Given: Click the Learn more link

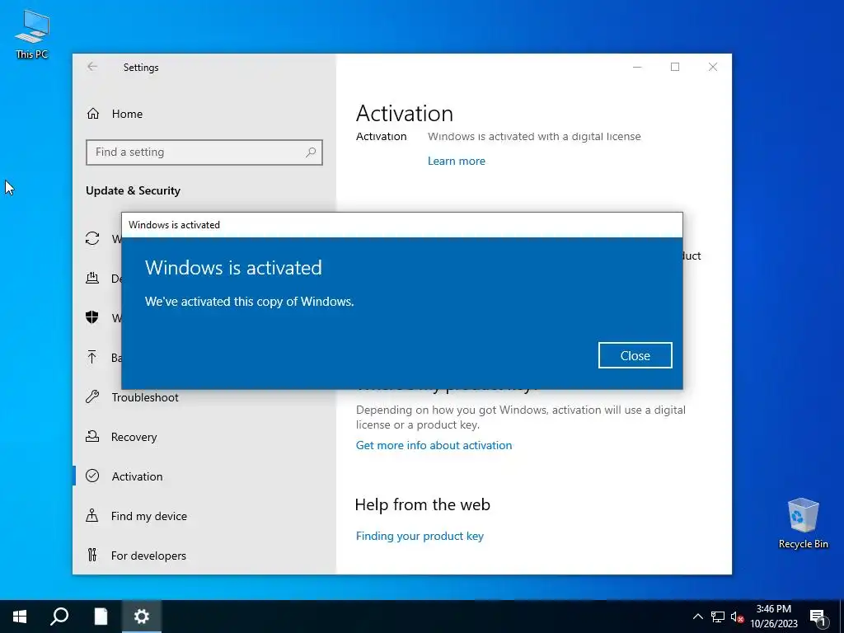Looking at the screenshot, I should tap(457, 161).
